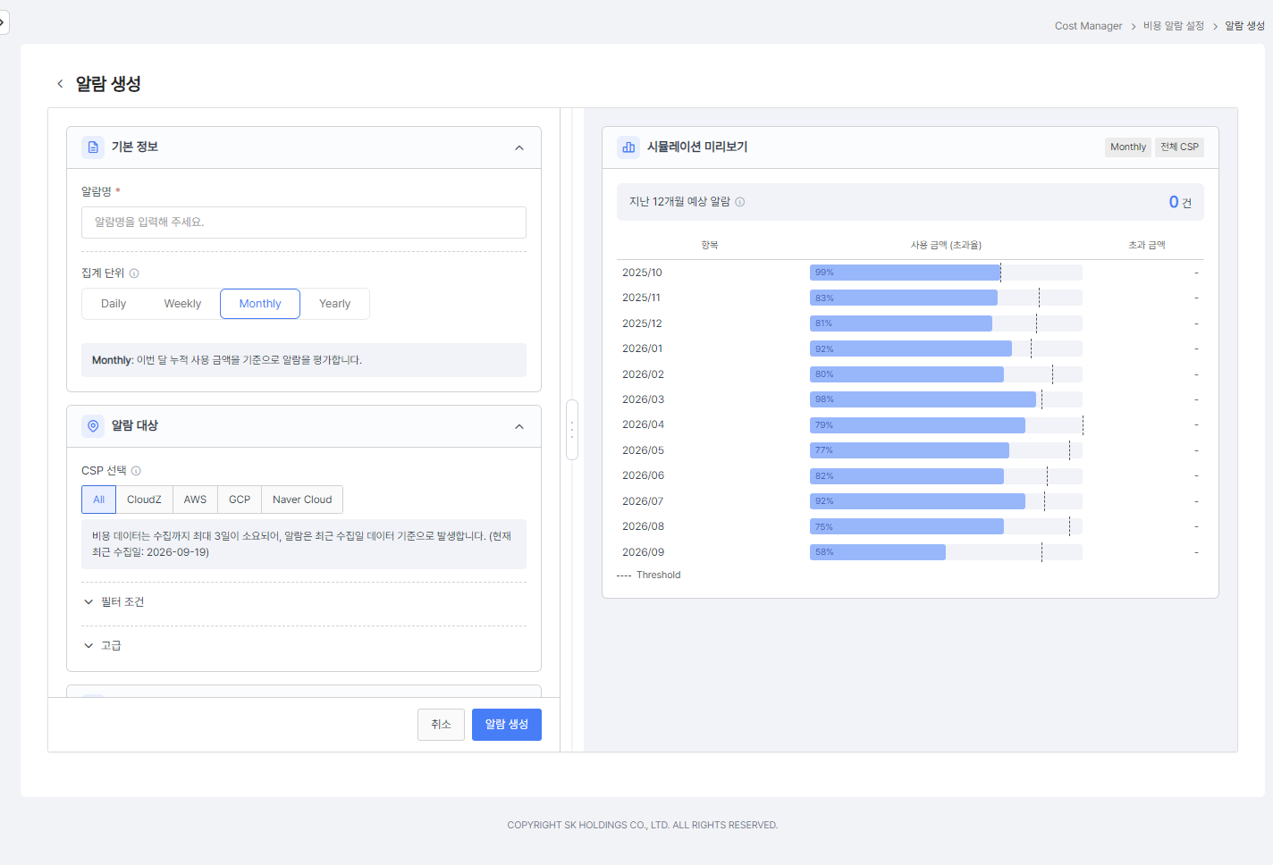
Task: Click the target icon in 알람 대상 header
Action: point(93,426)
